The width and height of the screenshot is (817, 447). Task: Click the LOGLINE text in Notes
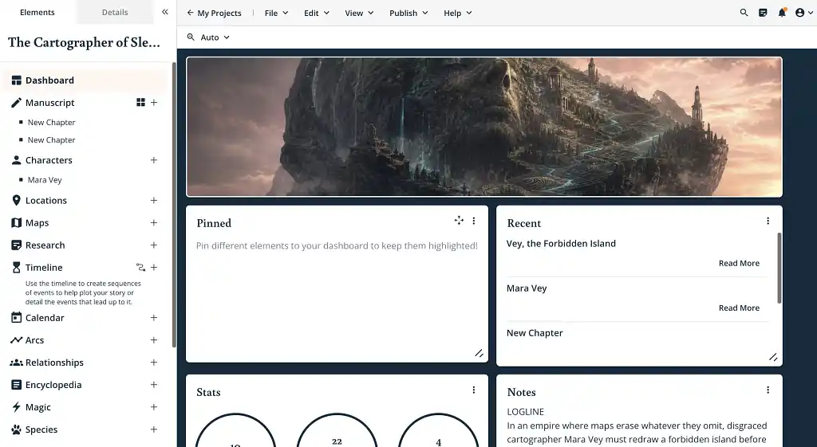pos(525,412)
